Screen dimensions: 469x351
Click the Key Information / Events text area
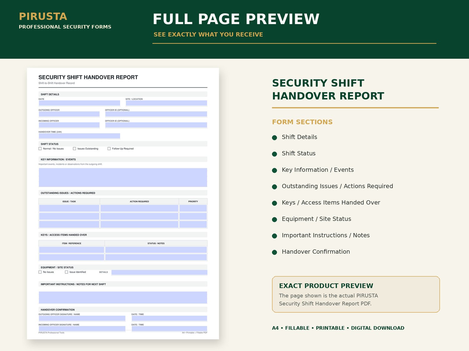tap(123, 178)
